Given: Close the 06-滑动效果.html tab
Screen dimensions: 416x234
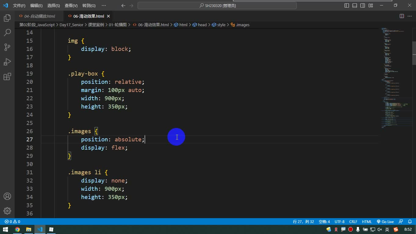Looking at the screenshot, I should [x=108, y=16].
